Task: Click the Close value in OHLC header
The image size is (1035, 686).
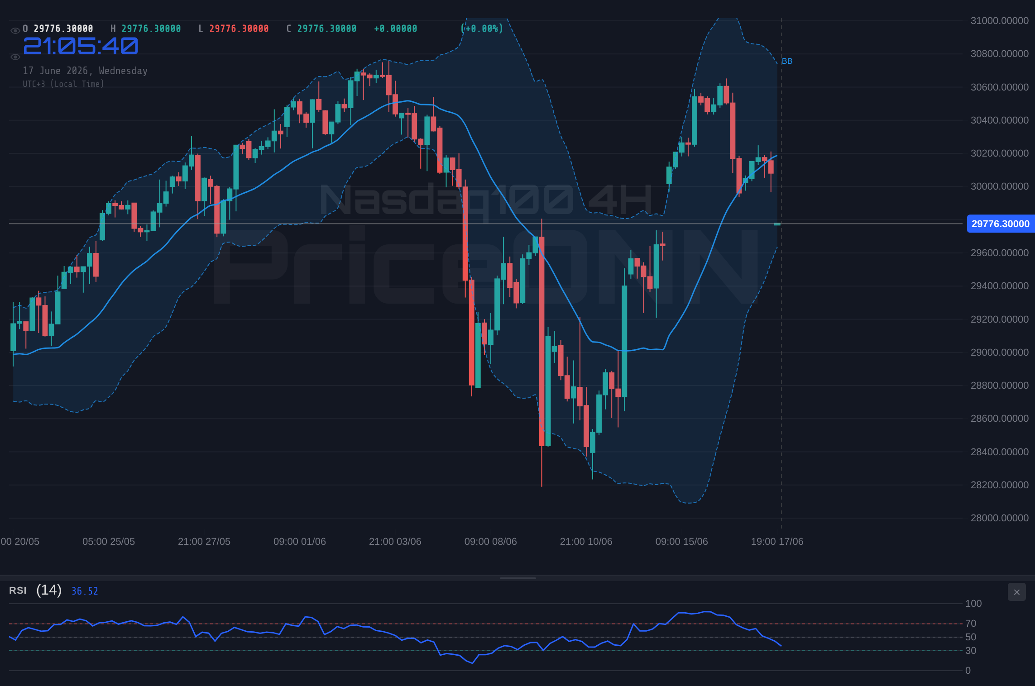Action: [327, 29]
